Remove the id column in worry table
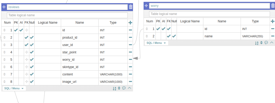This screenshot has width=275, height=103. (x=273, y=29)
